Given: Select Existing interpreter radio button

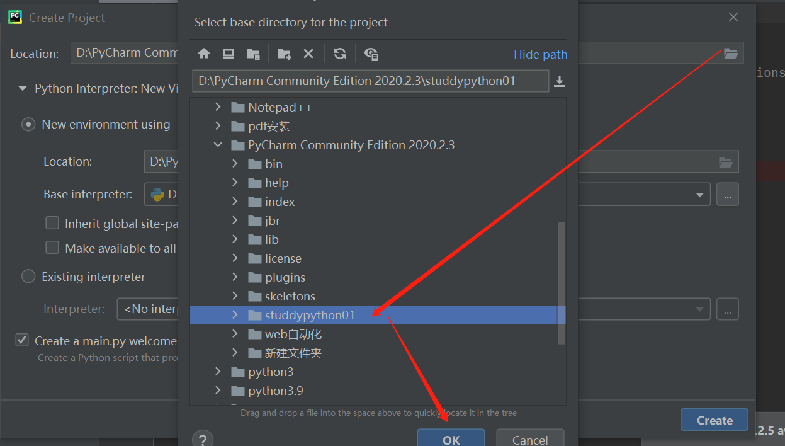Looking at the screenshot, I should (28, 277).
